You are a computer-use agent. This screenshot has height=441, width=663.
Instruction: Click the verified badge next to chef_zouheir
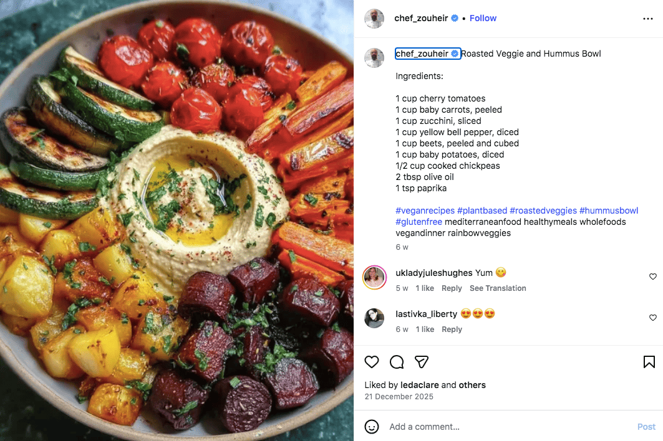coord(453,18)
